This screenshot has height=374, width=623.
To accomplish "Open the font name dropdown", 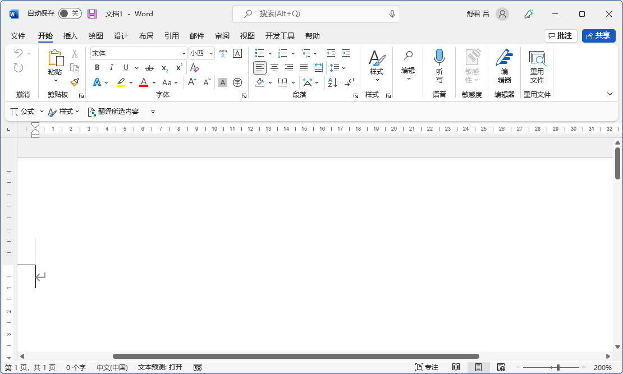I will click(x=184, y=53).
